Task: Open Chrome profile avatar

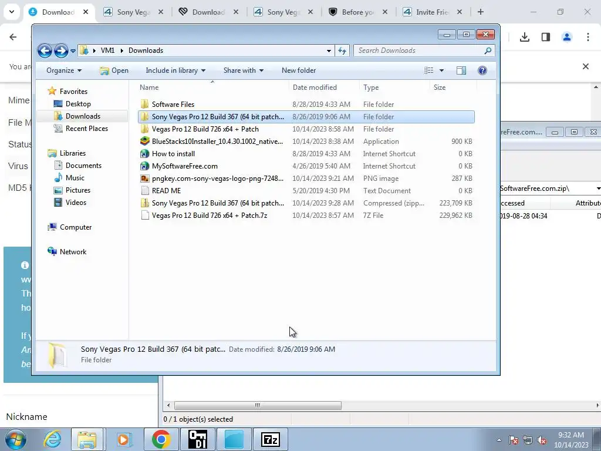Action: [x=566, y=37]
